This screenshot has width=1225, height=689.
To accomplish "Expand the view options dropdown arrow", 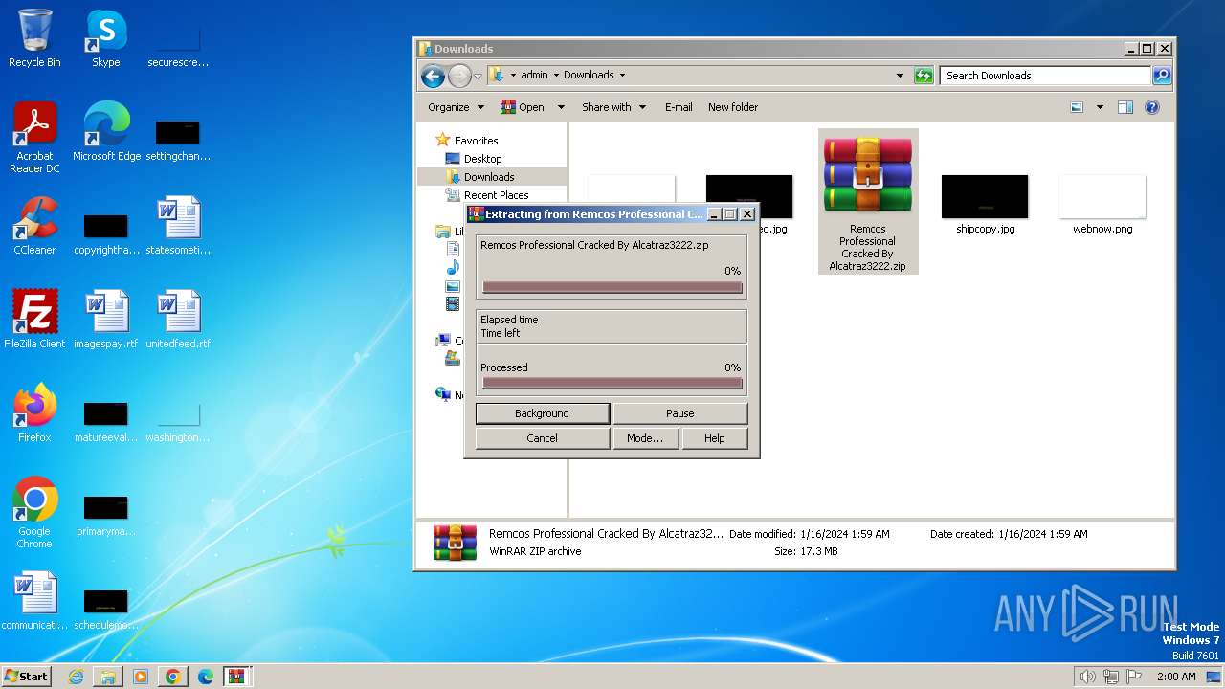I will click(x=1100, y=107).
